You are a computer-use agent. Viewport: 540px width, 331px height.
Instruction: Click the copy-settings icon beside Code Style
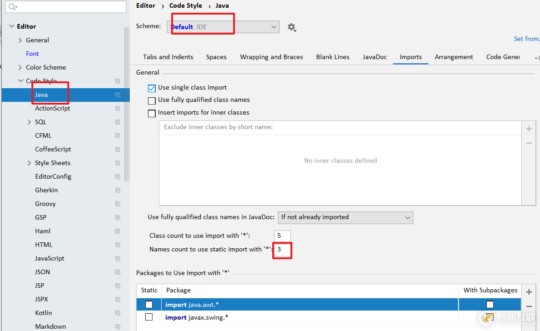pyautogui.click(x=118, y=81)
